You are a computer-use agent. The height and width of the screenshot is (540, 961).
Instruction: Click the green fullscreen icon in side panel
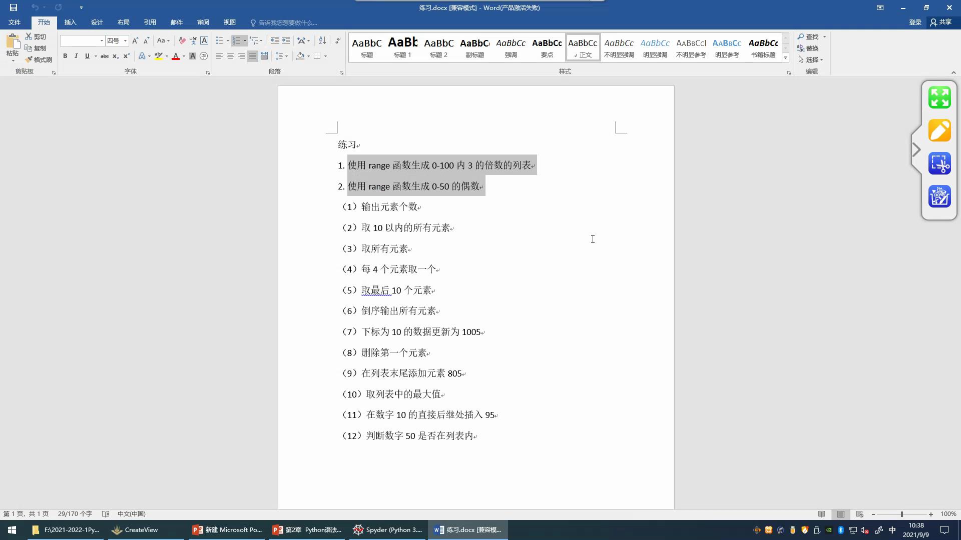click(939, 97)
